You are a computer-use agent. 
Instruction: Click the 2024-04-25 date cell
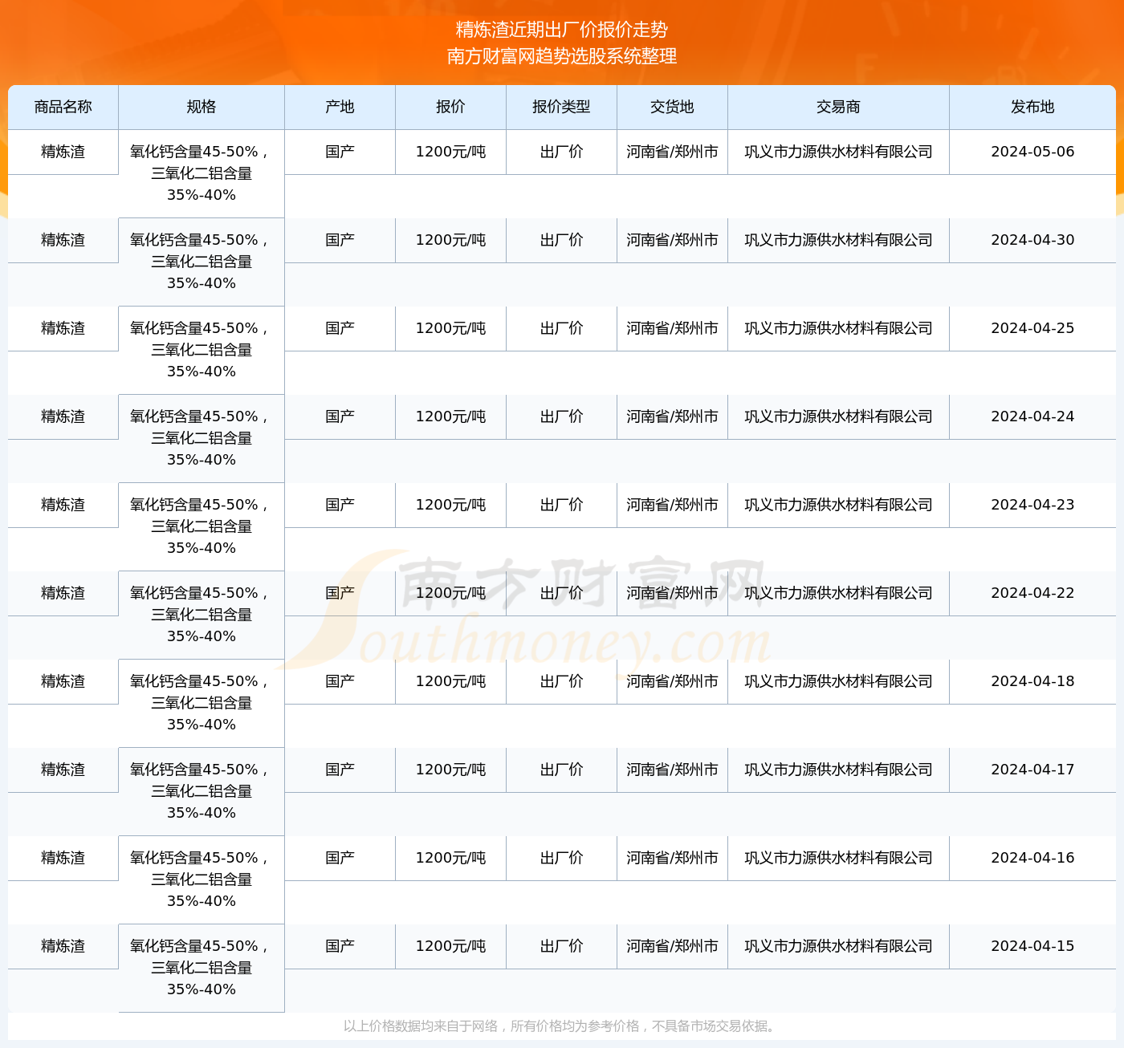[1032, 328]
